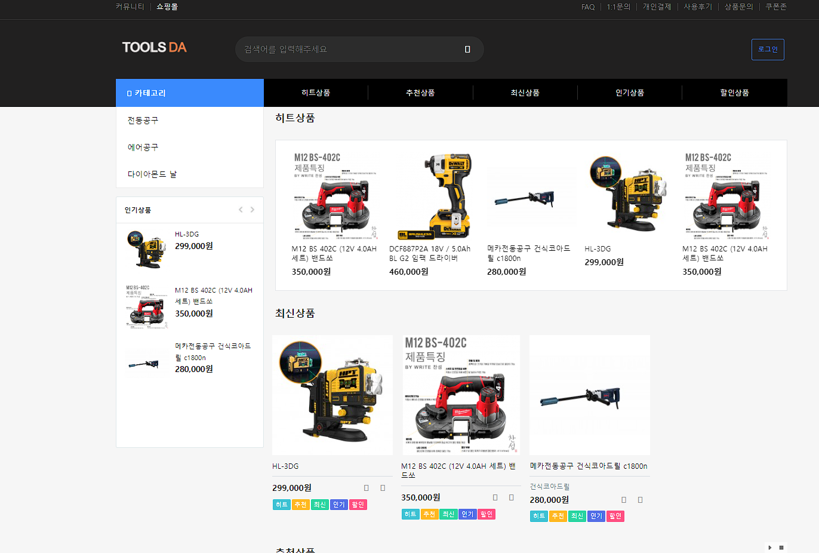Show previous 인기상품 item with the left chevron

pos(241,210)
